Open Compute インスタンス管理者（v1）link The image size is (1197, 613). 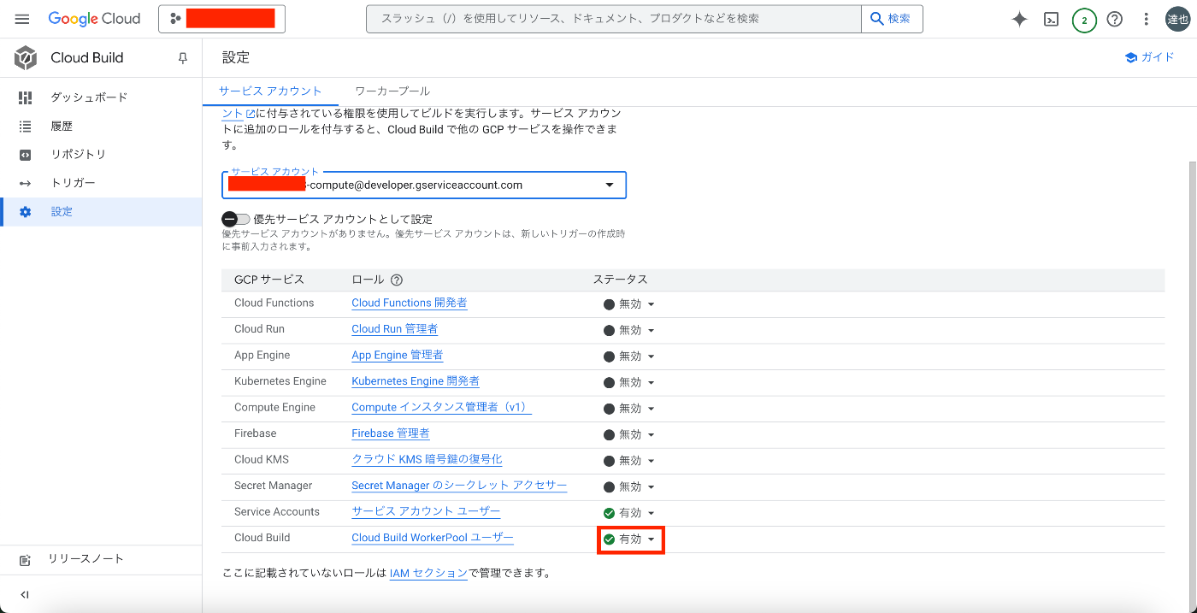coord(442,407)
